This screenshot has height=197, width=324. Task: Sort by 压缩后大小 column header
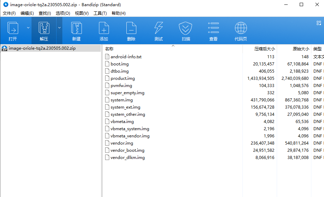pos(264,49)
